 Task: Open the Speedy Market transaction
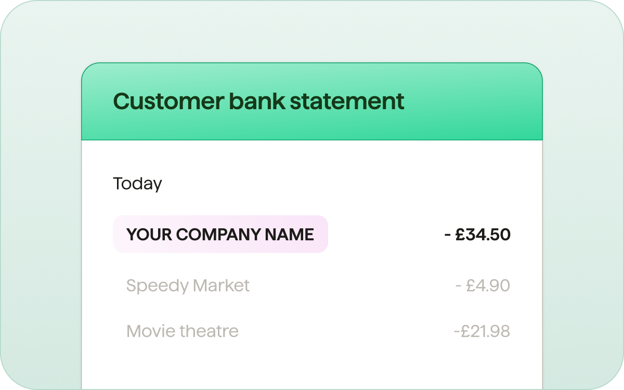pos(188,285)
